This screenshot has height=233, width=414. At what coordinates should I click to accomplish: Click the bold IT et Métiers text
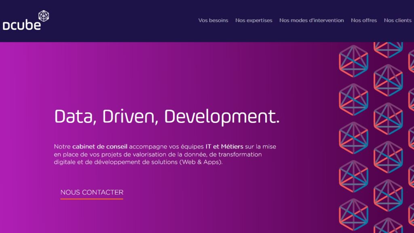point(224,146)
